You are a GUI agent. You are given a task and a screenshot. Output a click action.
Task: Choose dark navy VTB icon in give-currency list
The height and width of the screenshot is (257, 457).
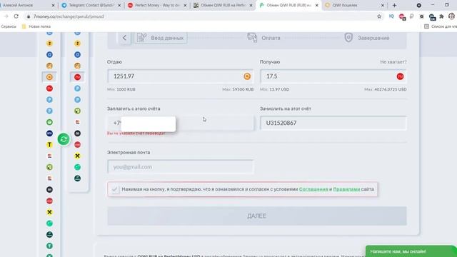pyautogui.click(x=49, y=133)
